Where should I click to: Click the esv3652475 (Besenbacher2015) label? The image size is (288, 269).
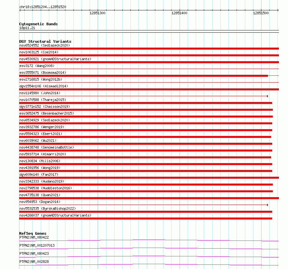[47, 113]
